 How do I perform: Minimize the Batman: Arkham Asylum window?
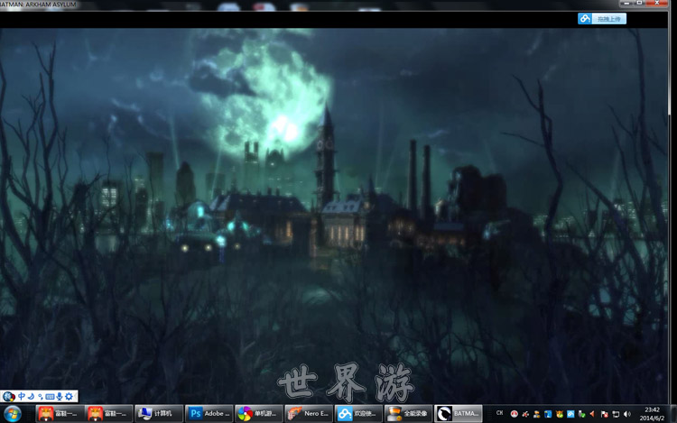626,3
